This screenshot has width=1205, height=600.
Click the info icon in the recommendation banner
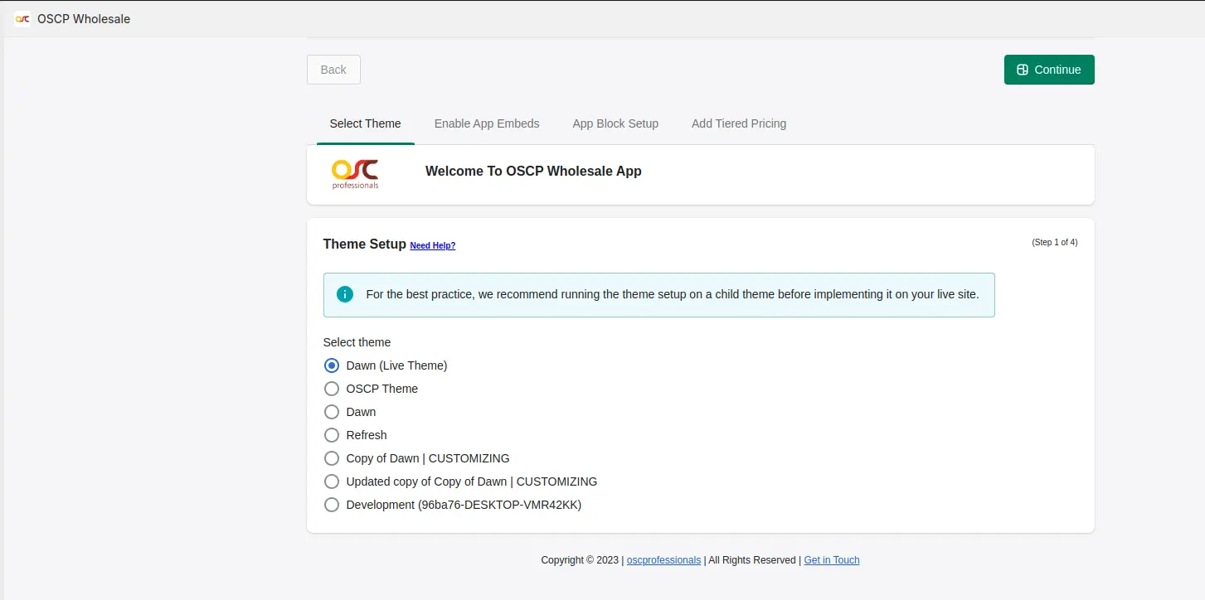344,294
